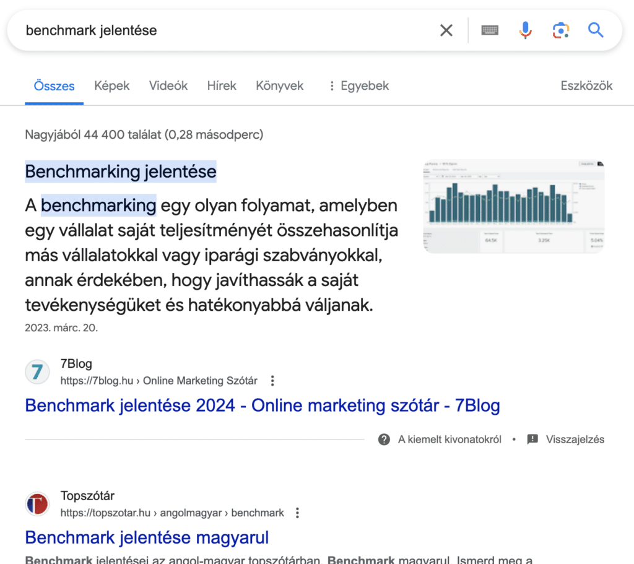Image resolution: width=634 pixels, height=564 pixels.
Task: Click the question mark icon near kiemelt kivonatokról
Action: coord(384,440)
